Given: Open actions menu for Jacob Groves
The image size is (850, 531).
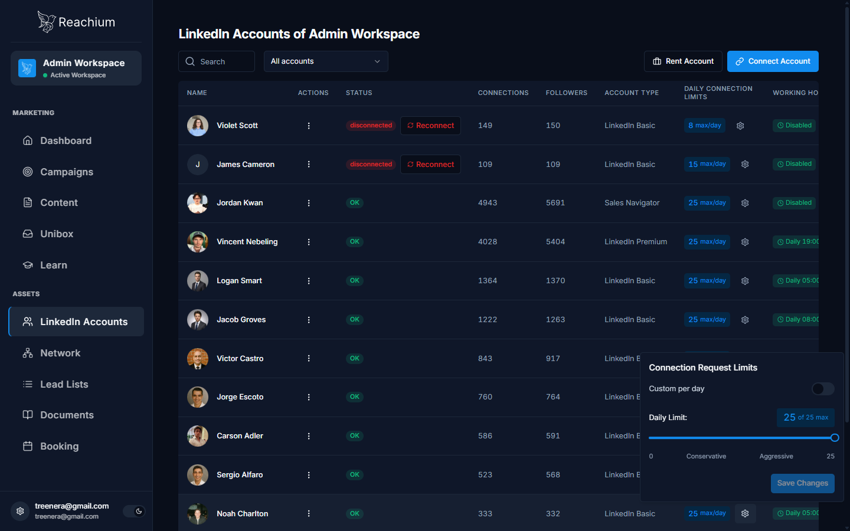Looking at the screenshot, I should click(x=309, y=320).
